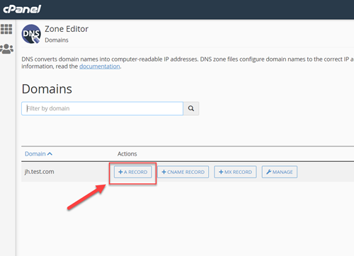Click the DNS Zone Editor round icon
Screen dimensions: 354x256
[x=31, y=34]
